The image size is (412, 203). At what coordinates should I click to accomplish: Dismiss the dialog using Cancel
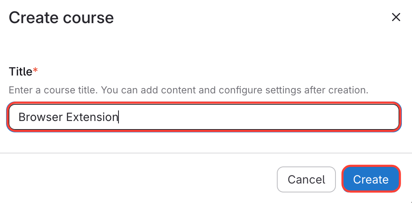306,179
